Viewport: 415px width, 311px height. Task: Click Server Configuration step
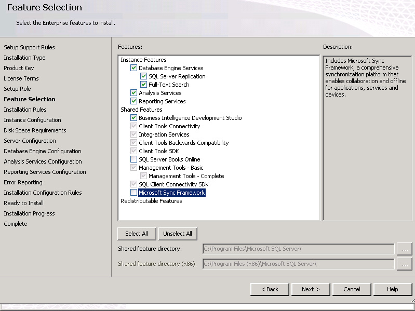tap(30, 141)
